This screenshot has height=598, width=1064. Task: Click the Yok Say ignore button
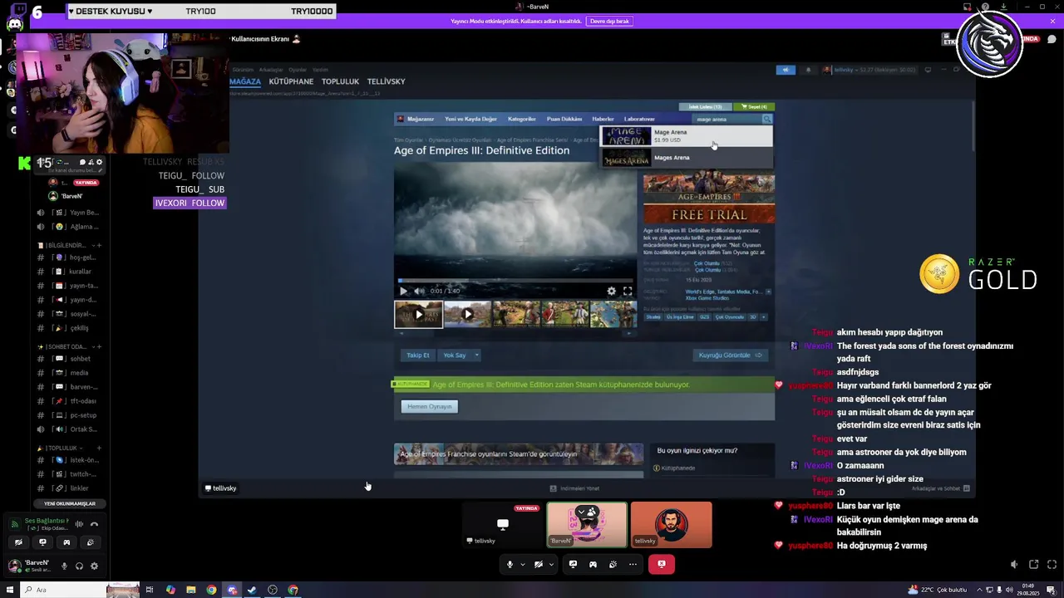[455, 355]
